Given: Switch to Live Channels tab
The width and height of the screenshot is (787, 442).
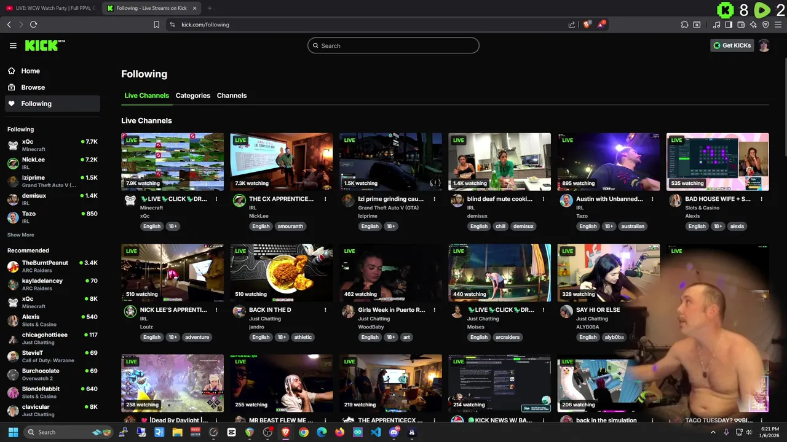Looking at the screenshot, I should point(146,96).
